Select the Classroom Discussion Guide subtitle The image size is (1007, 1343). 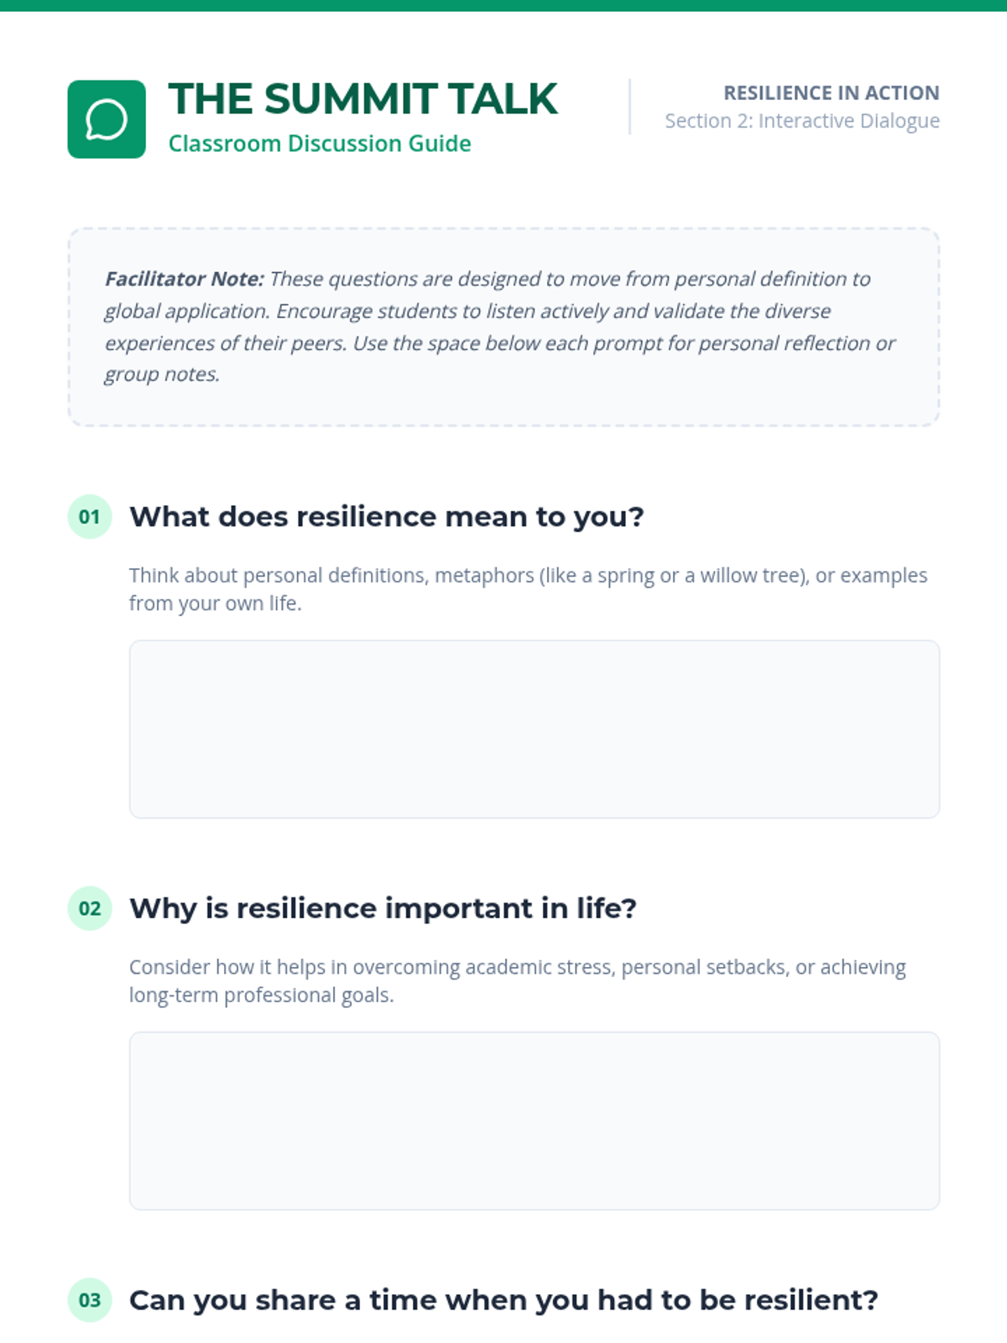tap(320, 144)
